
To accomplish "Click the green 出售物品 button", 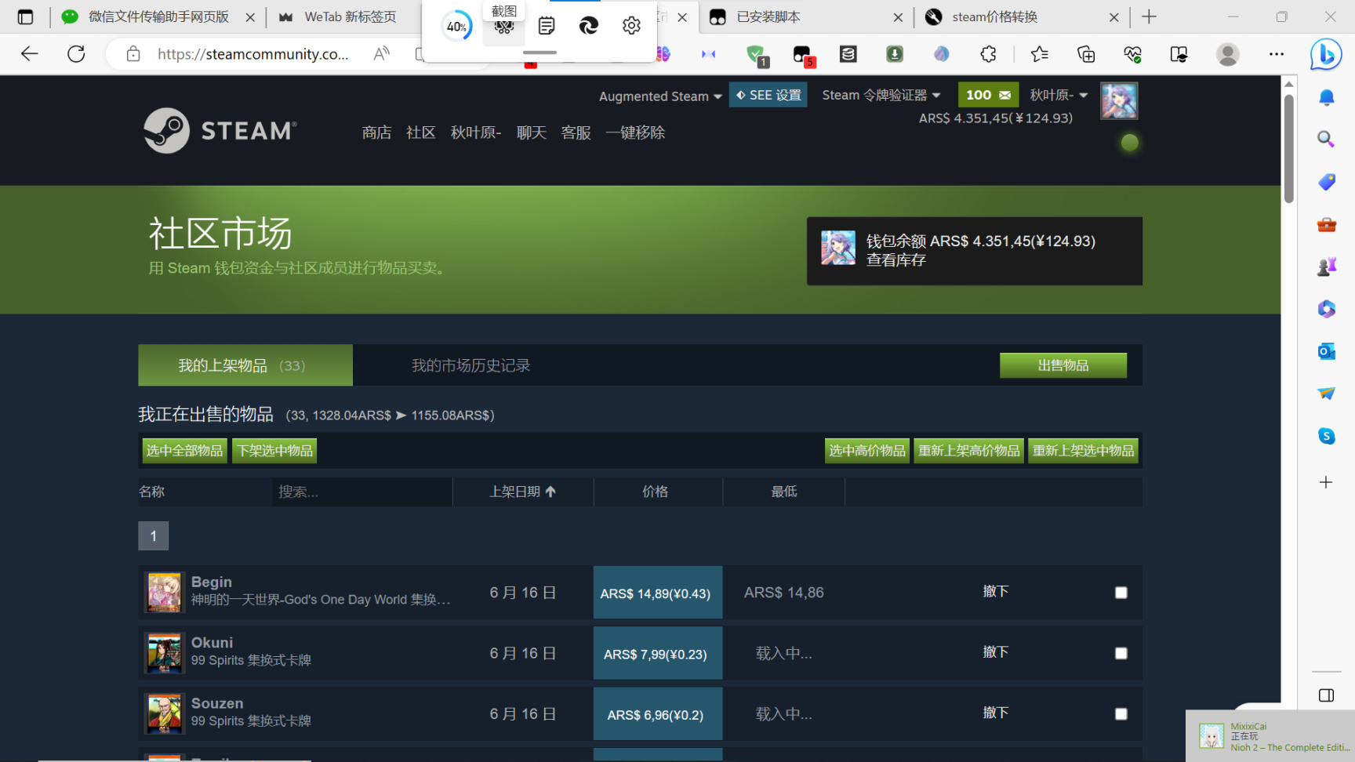I will tap(1063, 365).
